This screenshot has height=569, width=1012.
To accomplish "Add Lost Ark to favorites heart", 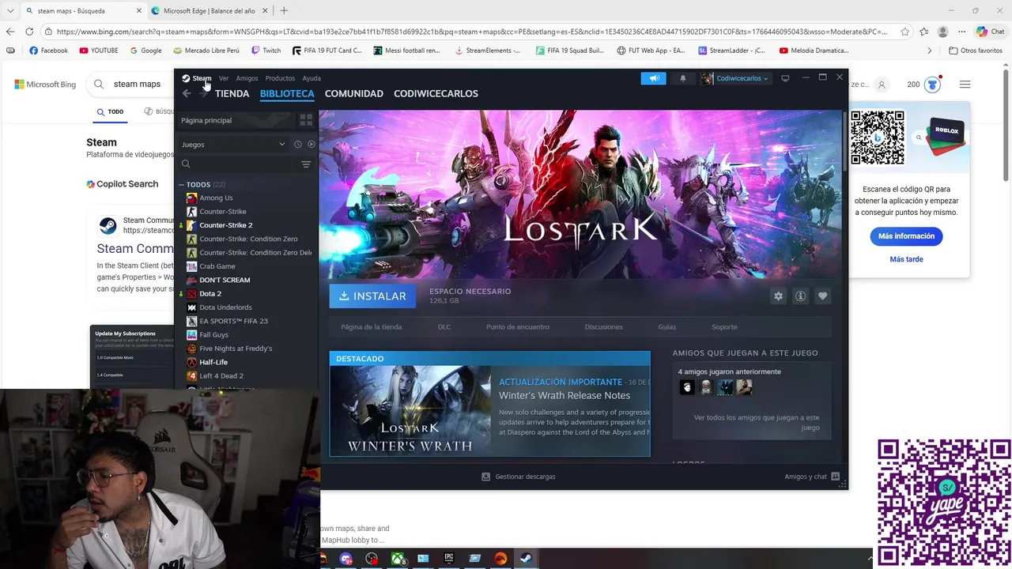I will (x=822, y=296).
